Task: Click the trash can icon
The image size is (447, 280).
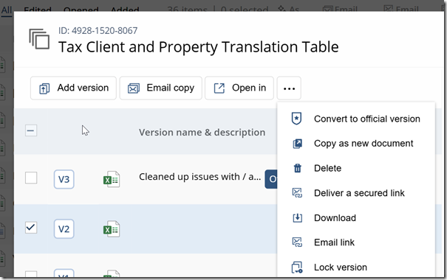Action: point(297,168)
